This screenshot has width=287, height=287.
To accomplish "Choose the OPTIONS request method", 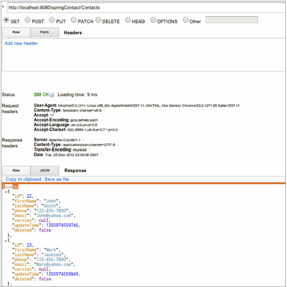I will click(x=153, y=20).
